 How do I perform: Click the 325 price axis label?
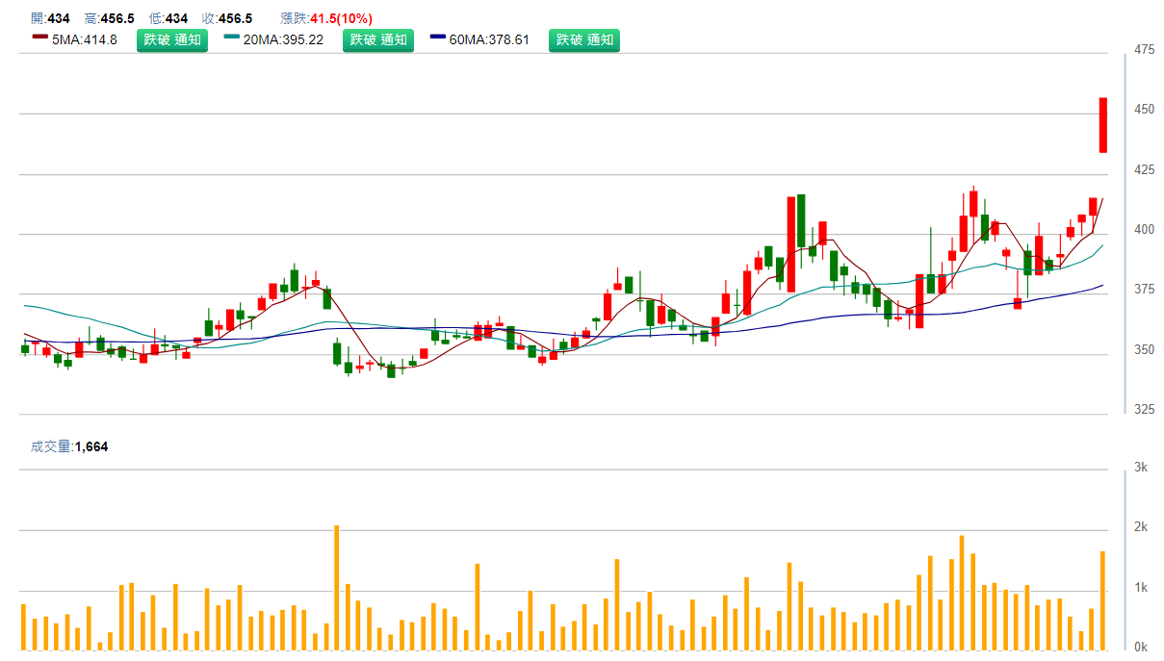(x=1144, y=410)
